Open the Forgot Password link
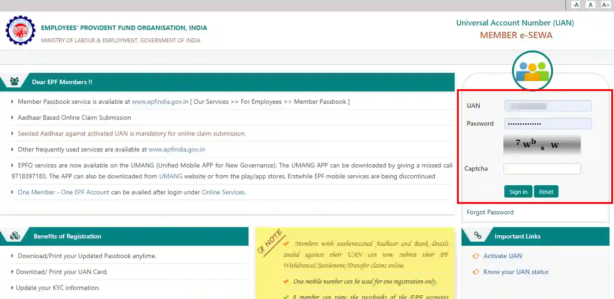The width and height of the screenshot is (614, 299). (490, 212)
